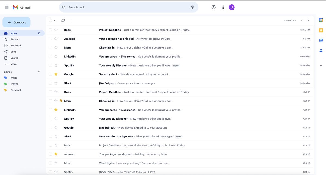Tick the select-all checkbox
The width and height of the screenshot is (326, 175).
(50, 20)
